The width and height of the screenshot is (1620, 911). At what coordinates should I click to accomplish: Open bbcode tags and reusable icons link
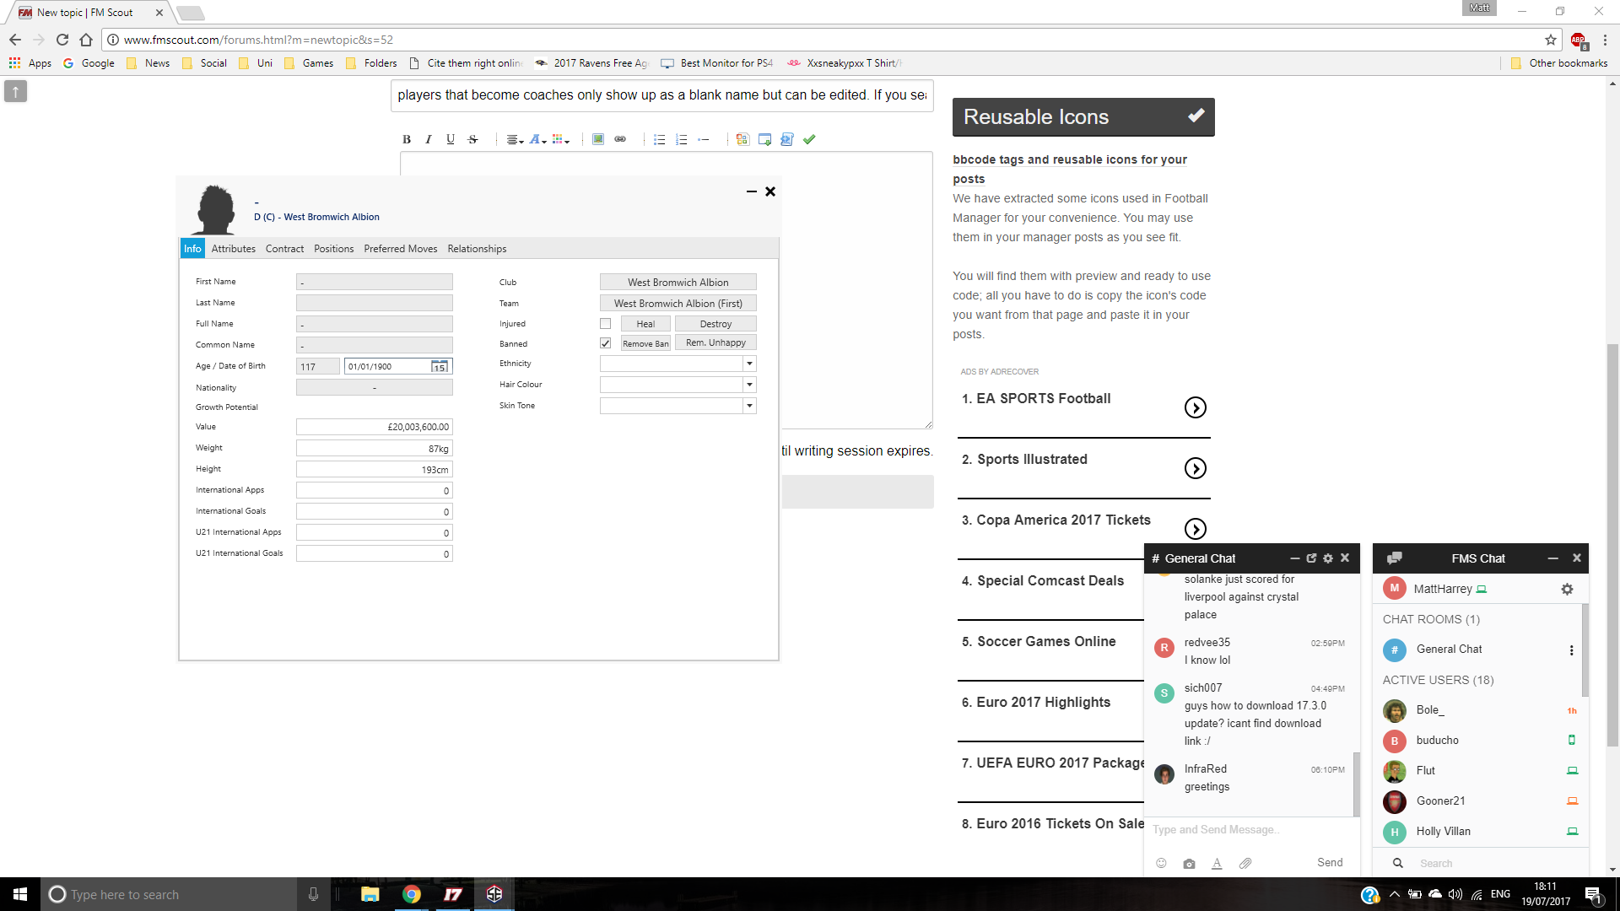(x=1070, y=169)
